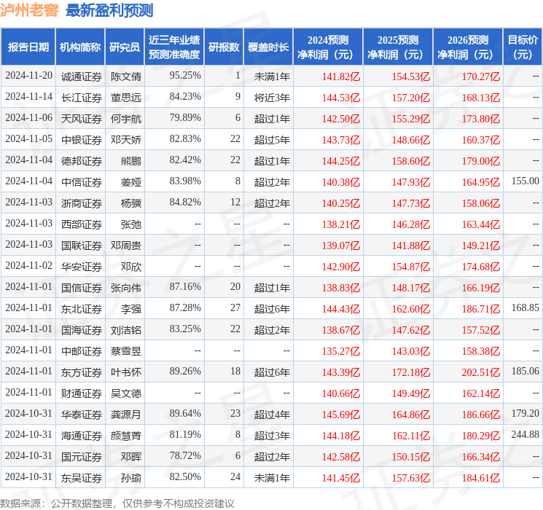
Task: Click 2024预测净利润 column header
Action: click(x=327, y=47)
